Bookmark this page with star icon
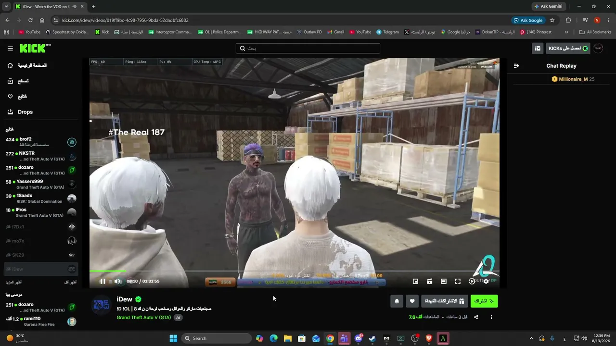The image size is (616, 346). pyautogui.click(x=552, y=20)
